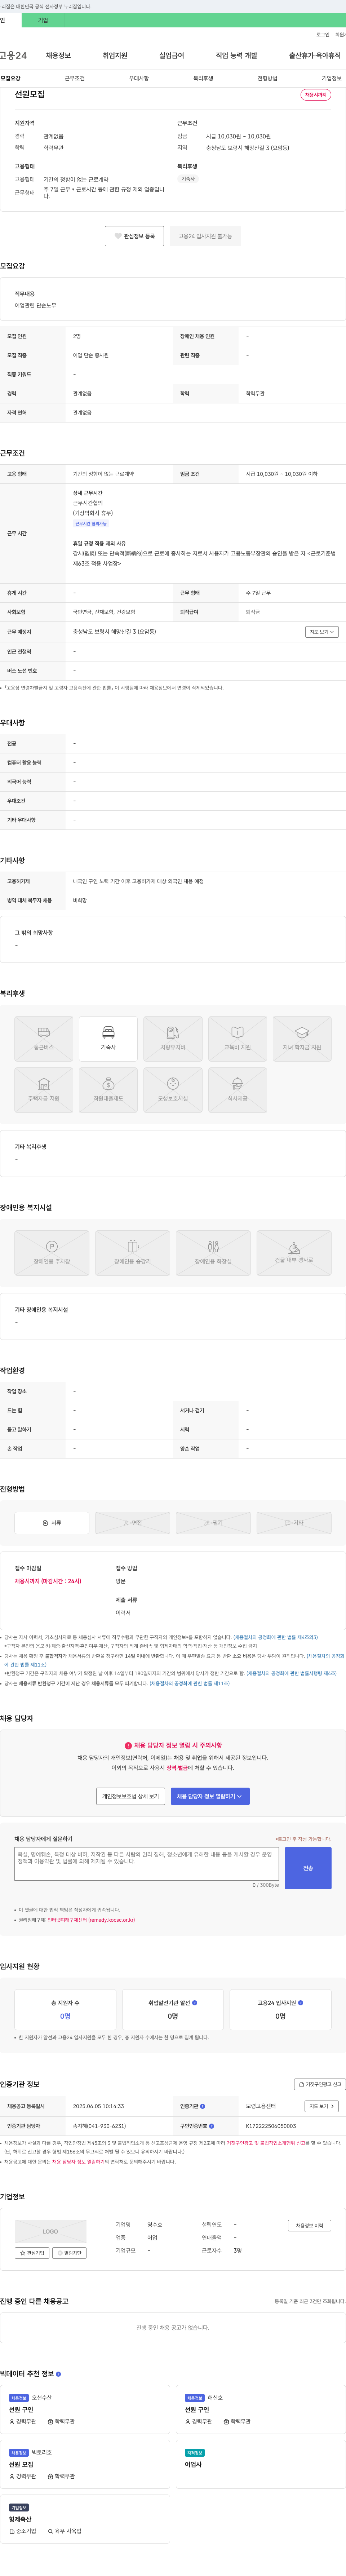Screen dimensions: 346x2576
Task: Expand 지도 보기 for 근무 예정지
Action: [322, 632]
